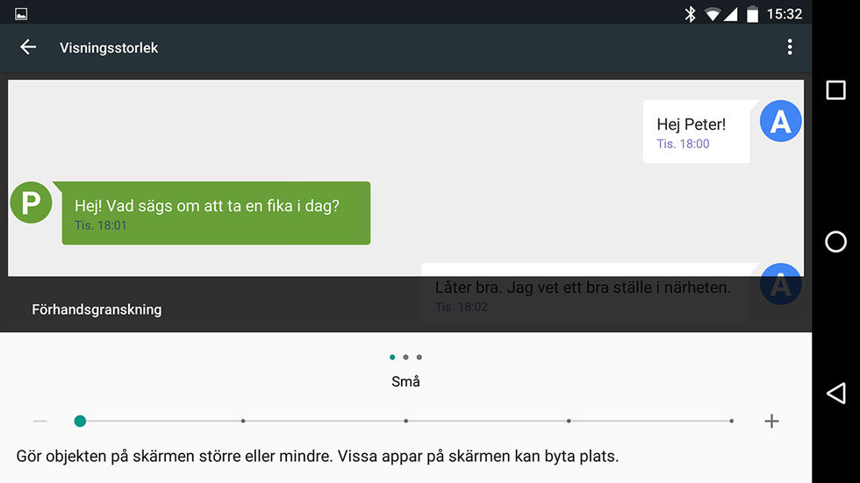Tap the Bluetooth status bar icon
Image resolution: width=860 pixels, height=483 pixels.
(x=690, y=14)
